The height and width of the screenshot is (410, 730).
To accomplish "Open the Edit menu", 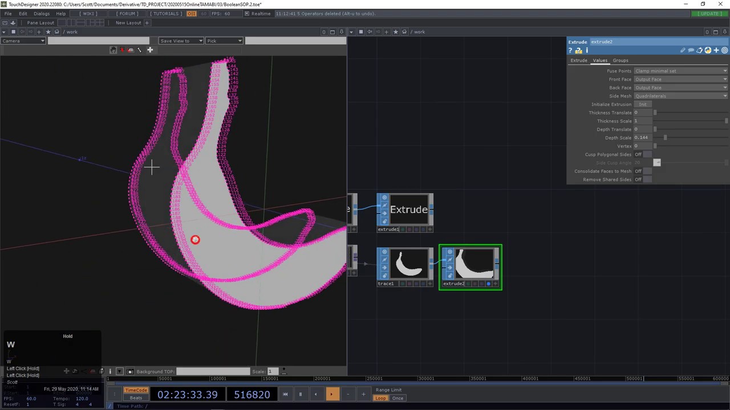I will 23,14.
